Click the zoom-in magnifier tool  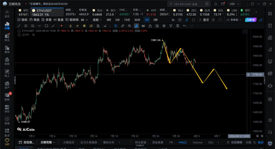(129, 26)
